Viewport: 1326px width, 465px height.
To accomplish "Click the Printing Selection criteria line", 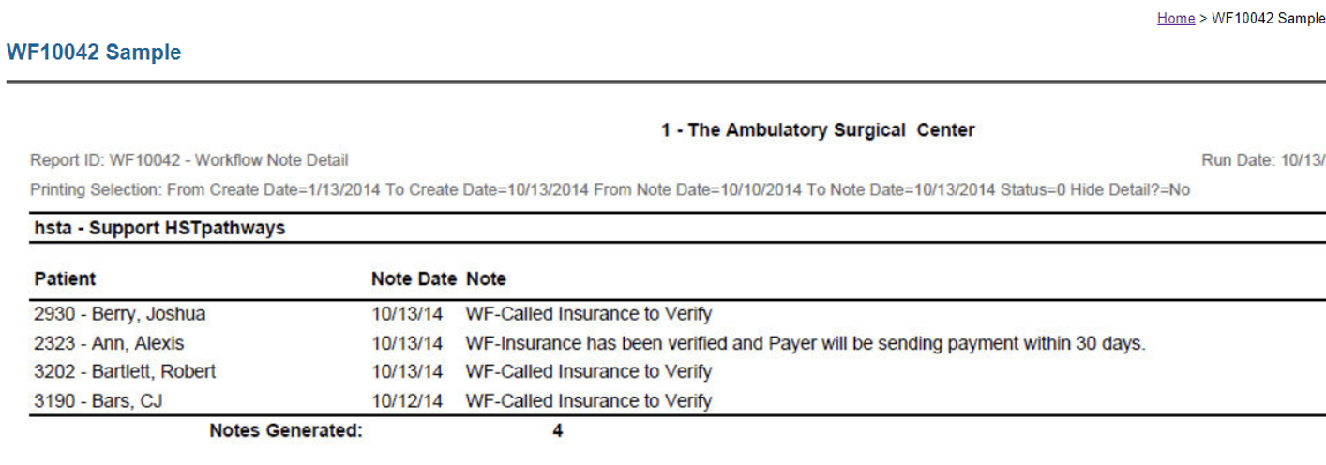I will pos(610,189).
